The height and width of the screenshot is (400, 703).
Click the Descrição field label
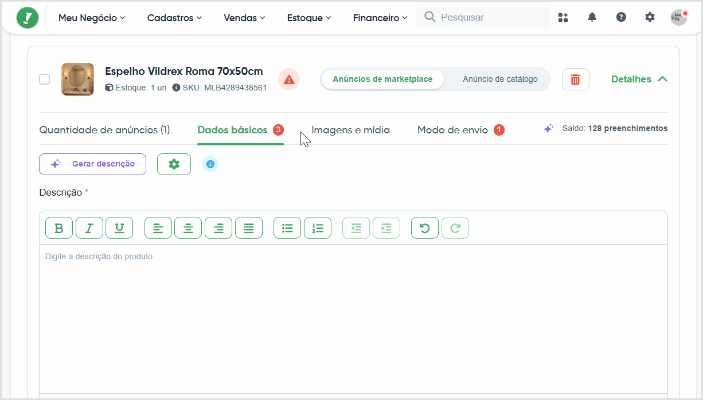tap(61, 192)
